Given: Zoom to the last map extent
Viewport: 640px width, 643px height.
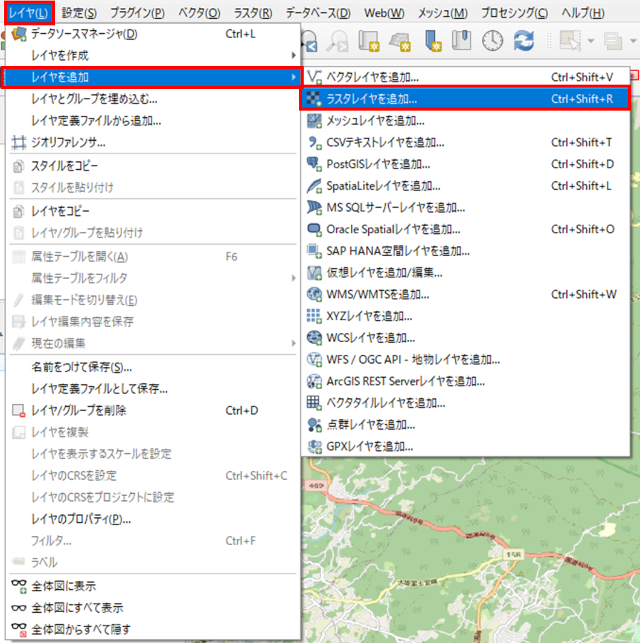Looking at the screenshot, I should tap(309, 41).
